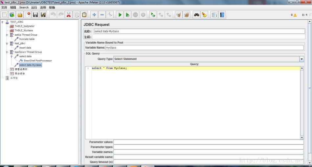Open the 文件 menu
This screenshot has width=312, height=167.
tap(4, 8)
